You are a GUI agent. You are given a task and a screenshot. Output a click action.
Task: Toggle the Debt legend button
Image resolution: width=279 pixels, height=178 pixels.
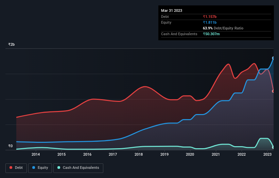[x=16, y=168]
